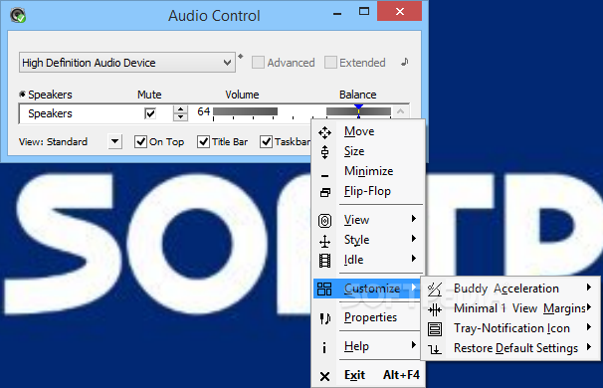Click the Idle filmstrip icon

[x=325, y=261]
